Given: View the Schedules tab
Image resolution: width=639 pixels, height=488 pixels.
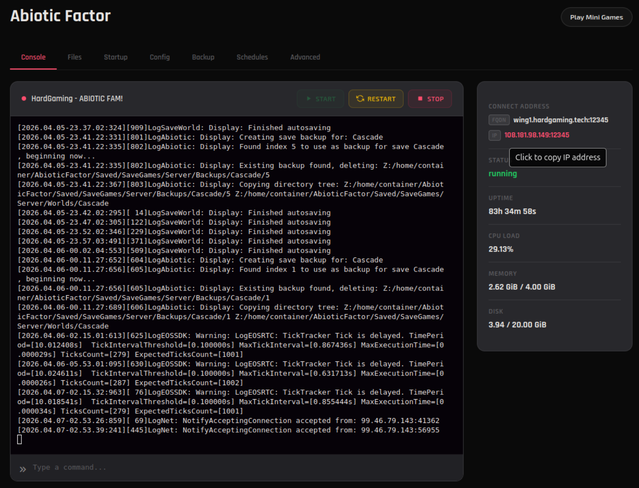Looking at the screenshot, I should pos(252,57).
